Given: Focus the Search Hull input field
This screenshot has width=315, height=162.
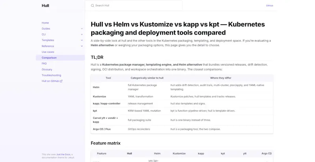Looking at the screenshot, I should click(134, 6).
